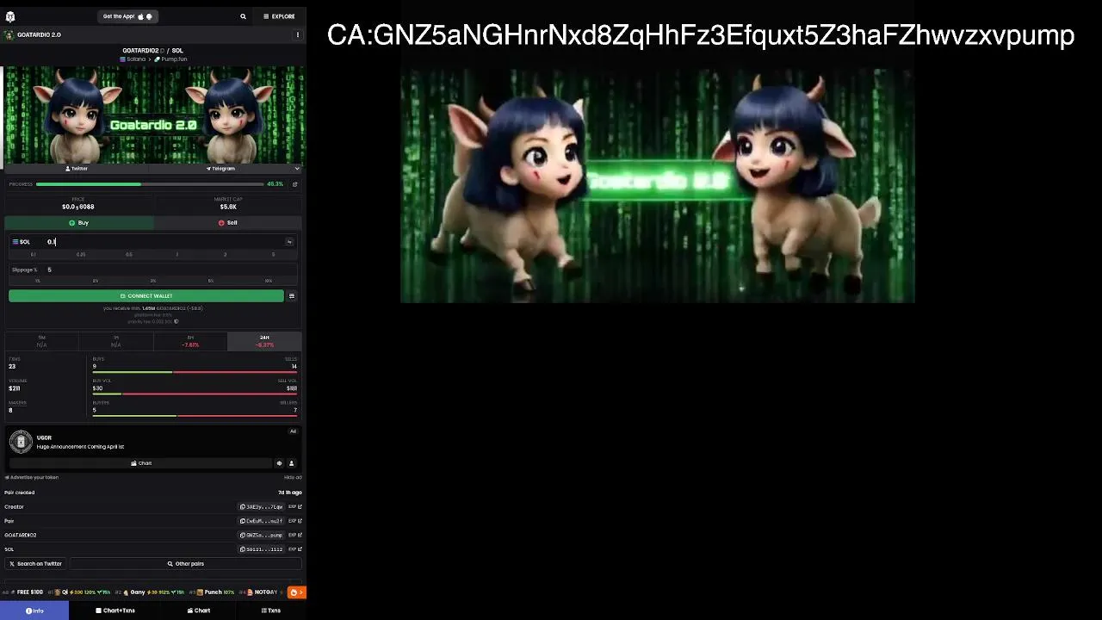The height and width of the screenshot is (620, 1102).
Task: Open Pair EXP explorer link
Action: click(294, 521)
